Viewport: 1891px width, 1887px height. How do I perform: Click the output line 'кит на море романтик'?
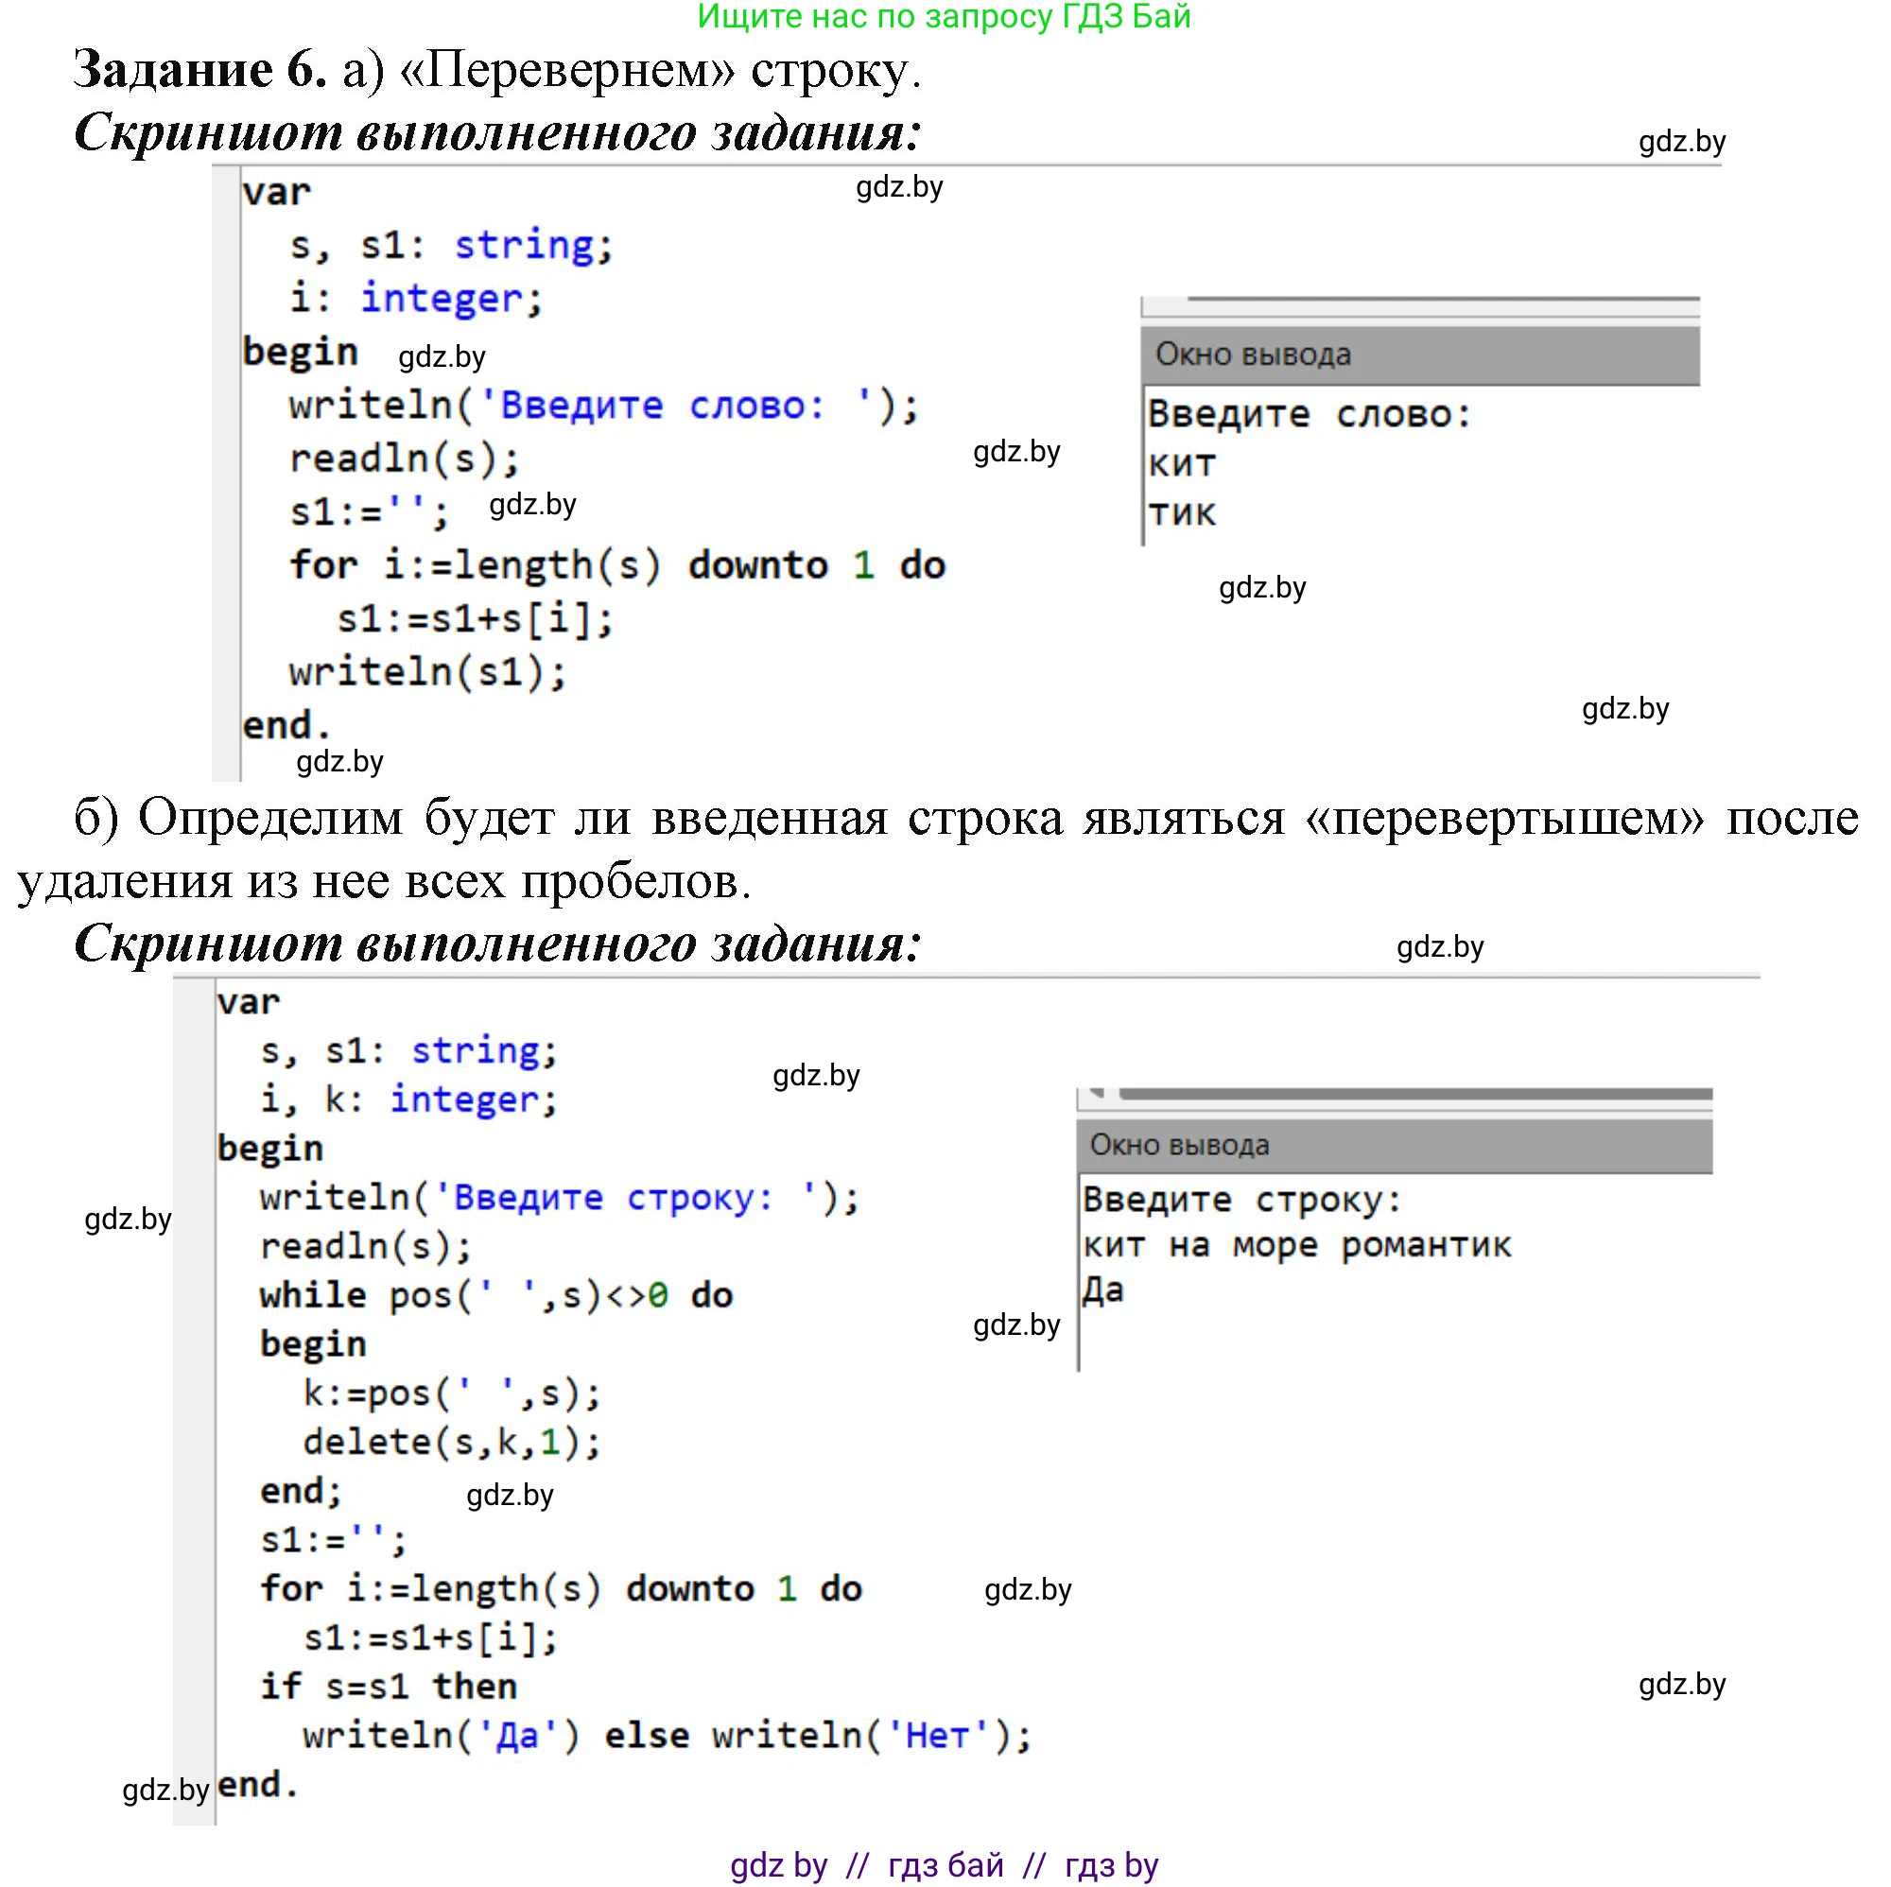(x=1296, y=1245)
